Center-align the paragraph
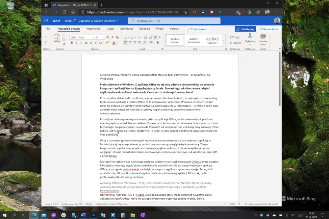329x219 pixels. (130, 43)
